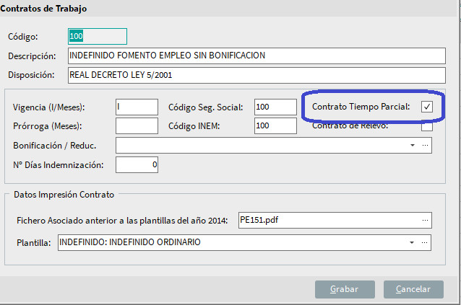Select the Vigencia (I/Meses) input box
461x305 pixels.
[137, 107]
